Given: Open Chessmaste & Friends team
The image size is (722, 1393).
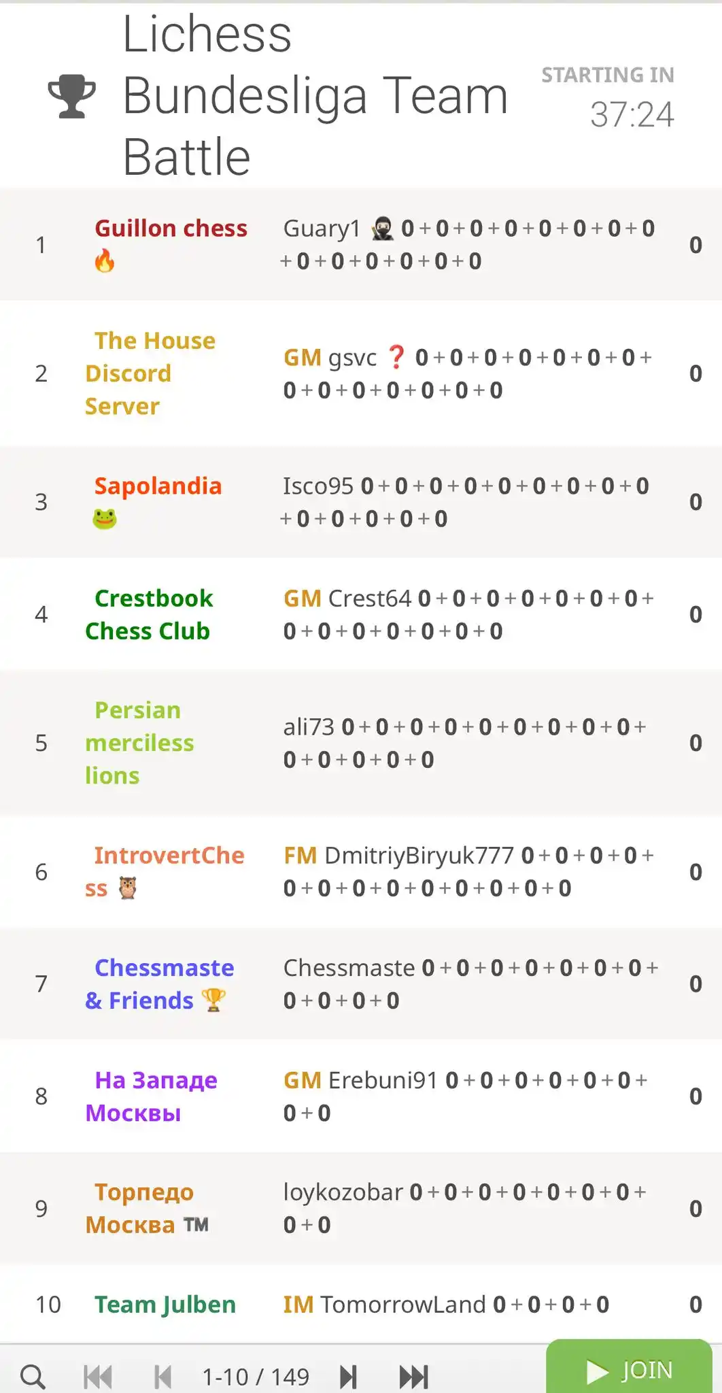Looking at the screenshot, I should (160, 984).
